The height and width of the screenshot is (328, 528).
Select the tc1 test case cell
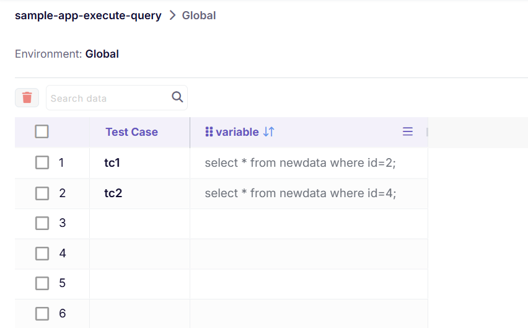(x=139, y=163)
